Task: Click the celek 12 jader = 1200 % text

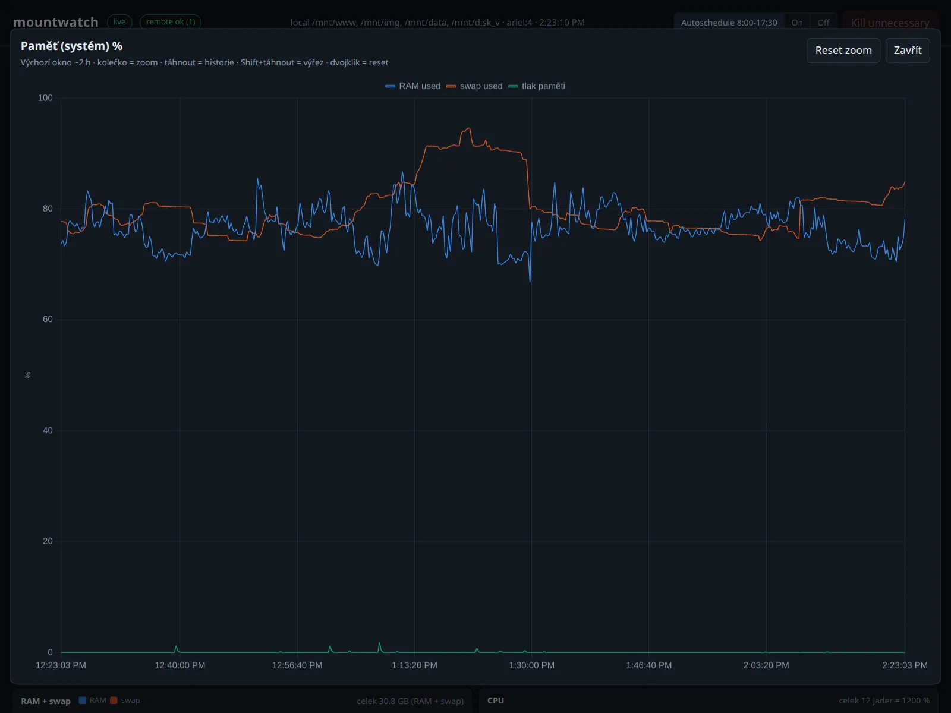Action: click(884, 701)
